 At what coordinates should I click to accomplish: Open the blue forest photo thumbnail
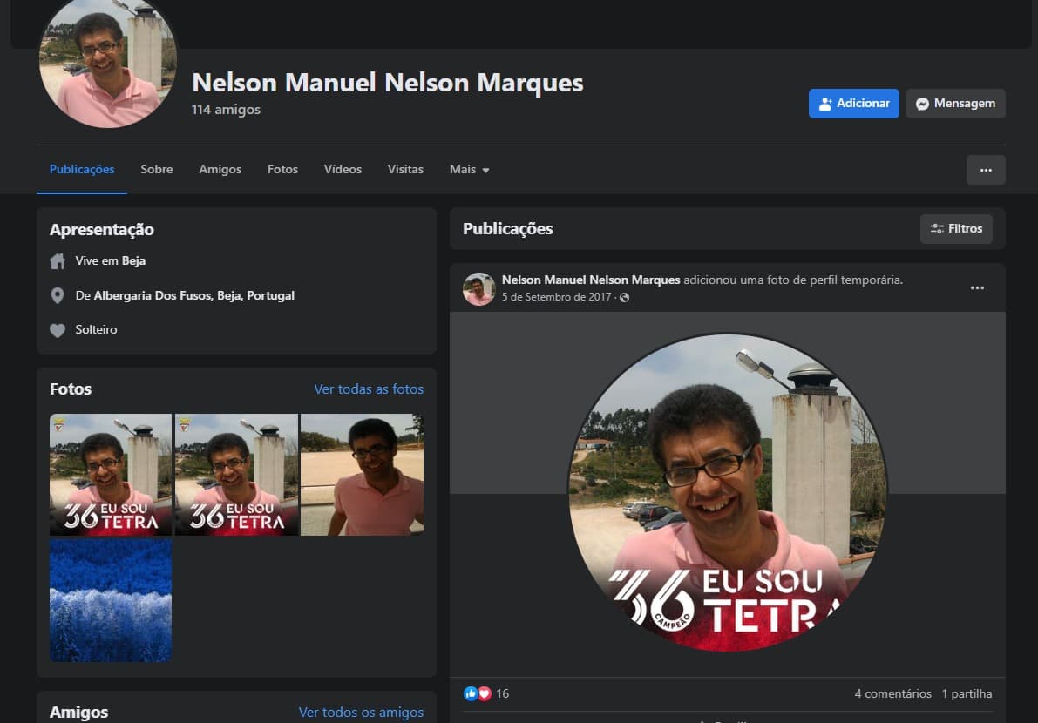[x=111, y=601]
